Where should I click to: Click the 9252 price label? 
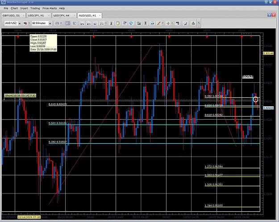point(248,77)
